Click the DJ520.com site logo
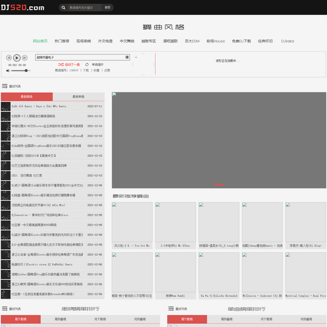The width and height of the screenshot is (327, 327). 22,8
